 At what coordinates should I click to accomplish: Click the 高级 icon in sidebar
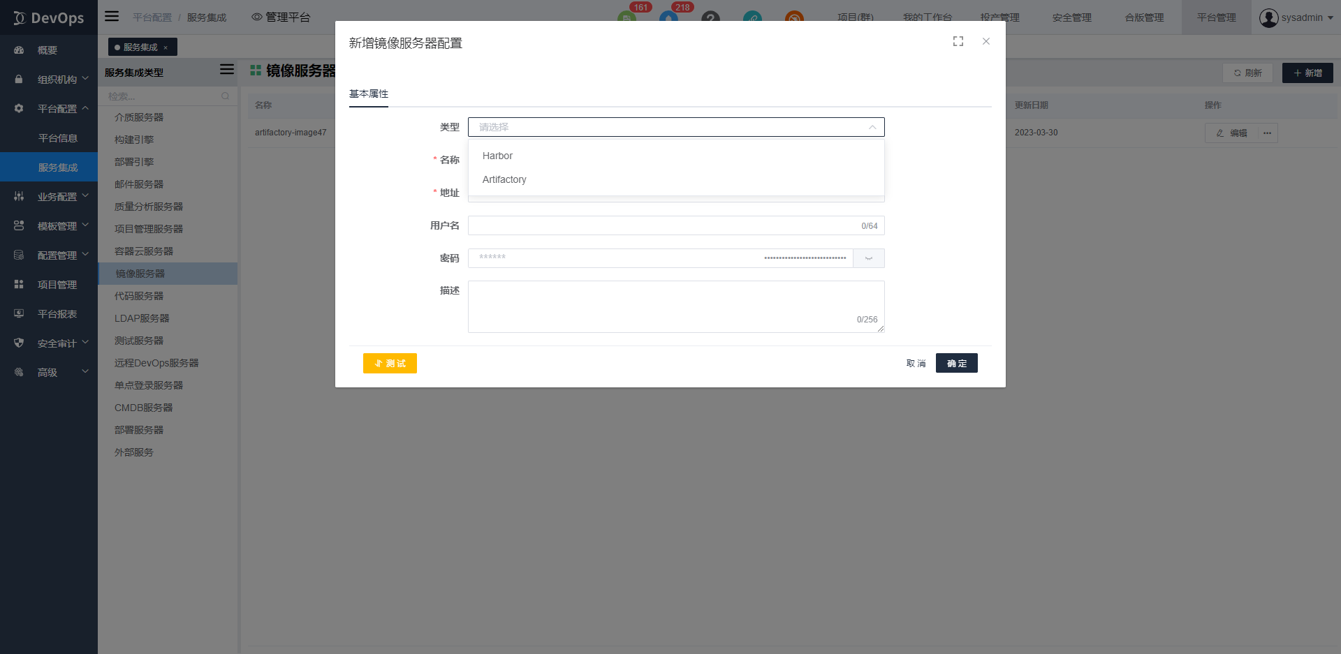[x=19, y=373]
